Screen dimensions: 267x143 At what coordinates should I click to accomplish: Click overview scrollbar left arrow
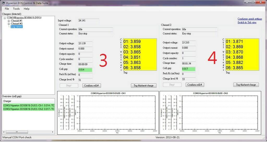4,132
